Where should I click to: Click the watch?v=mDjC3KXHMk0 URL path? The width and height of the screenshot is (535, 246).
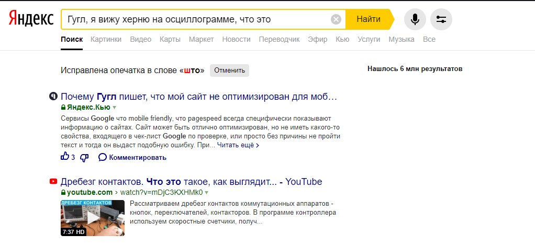tap(162, 193)
